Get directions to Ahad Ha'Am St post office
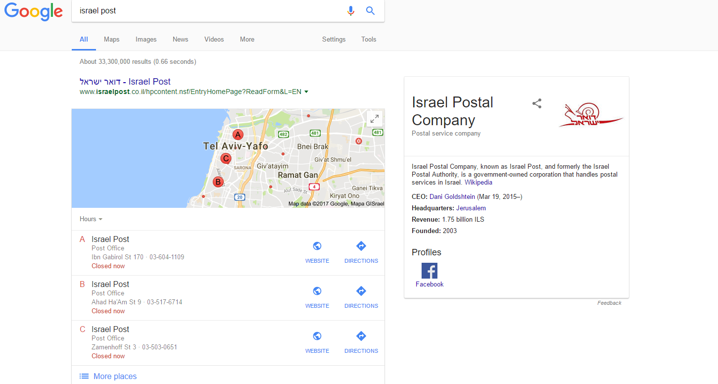This screenshot has height=384, width=718. point(361,291)
